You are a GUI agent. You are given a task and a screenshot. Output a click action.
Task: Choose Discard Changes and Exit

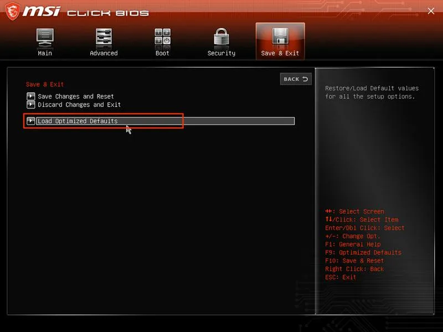[79, 105]
